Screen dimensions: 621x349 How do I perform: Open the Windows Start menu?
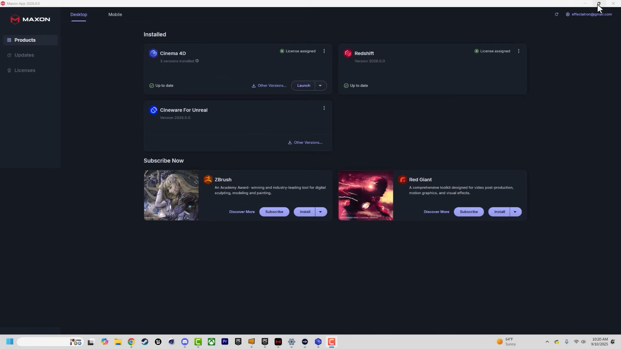(x=10, y=342)
